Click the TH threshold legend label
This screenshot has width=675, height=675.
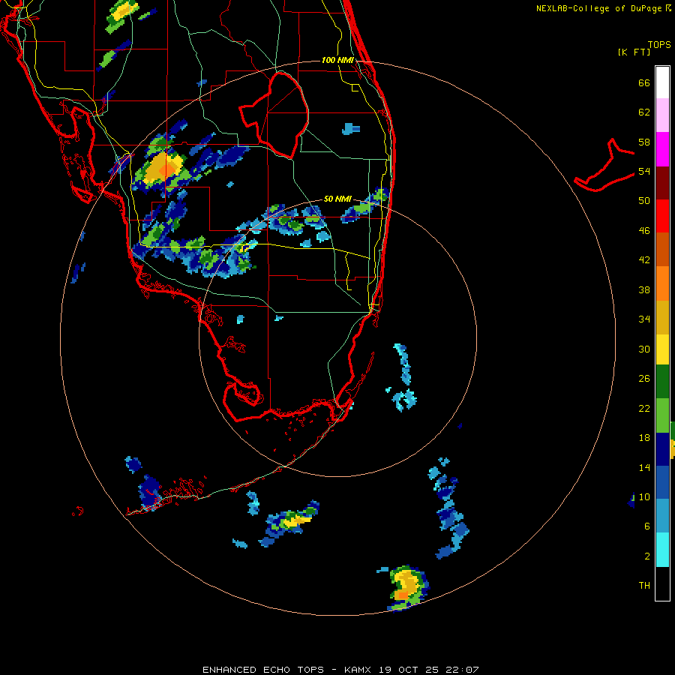point(644,586)
